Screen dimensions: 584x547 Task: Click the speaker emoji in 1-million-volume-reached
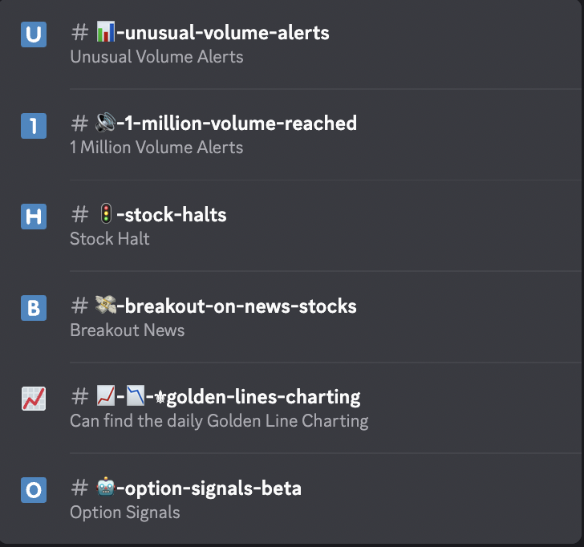pyautogui.click(x=106, y=123)
